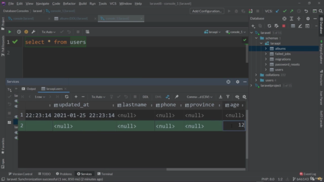Hide the Services panel with minus icon
This screenshot has height=182, width=324.
245,82
